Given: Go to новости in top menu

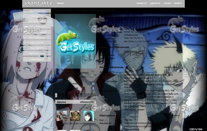Looking at the screenshot, I should click(142, 3).
